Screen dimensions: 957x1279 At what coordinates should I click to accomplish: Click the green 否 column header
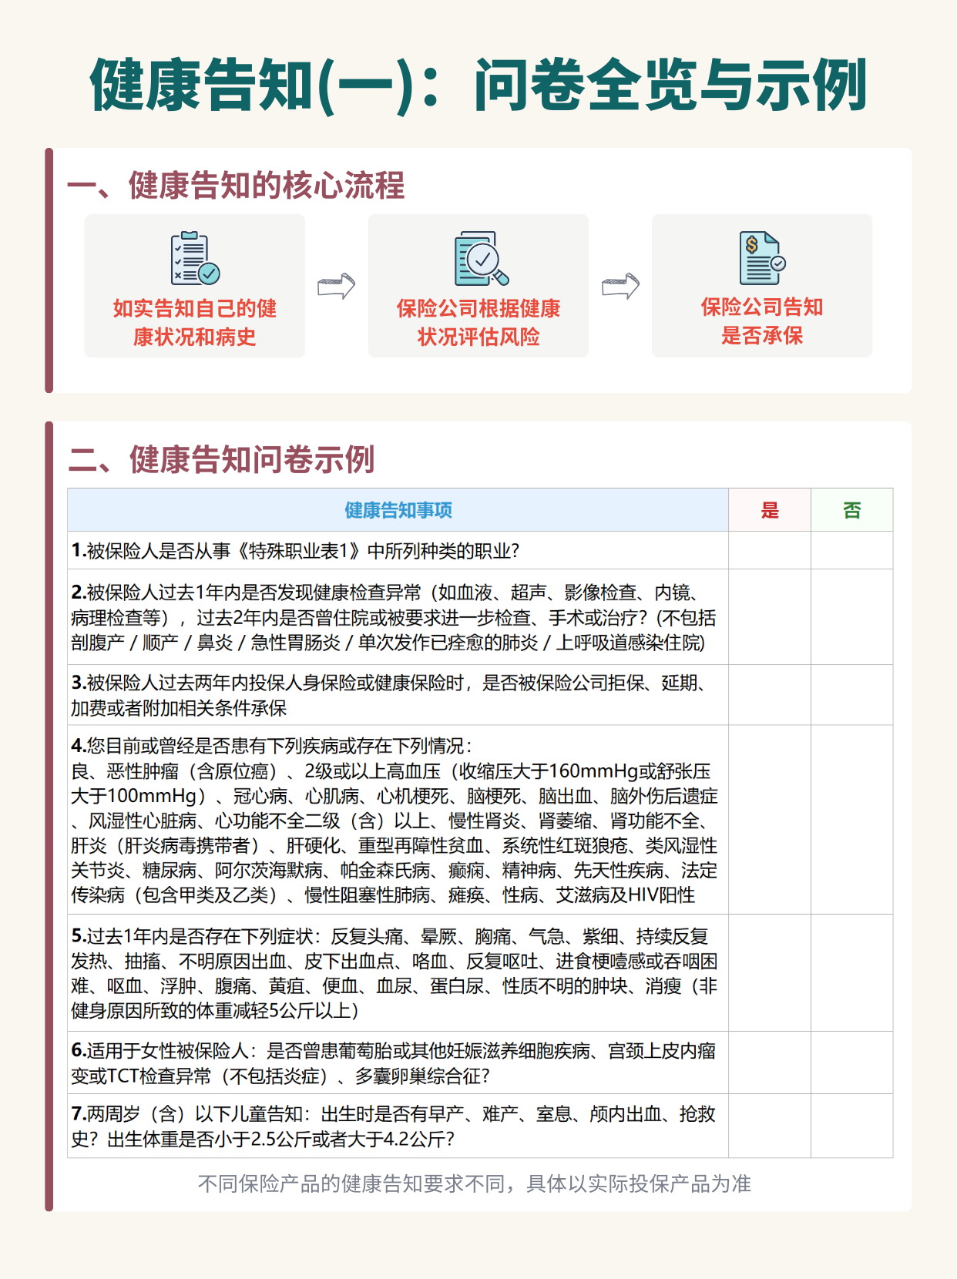click(851, 510)
